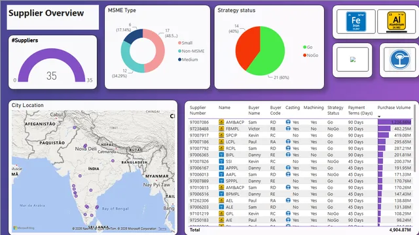Viewport: 419px width, 235px height.
Task: Click the 14 (40%) pie data label
Action: (234, 29)
